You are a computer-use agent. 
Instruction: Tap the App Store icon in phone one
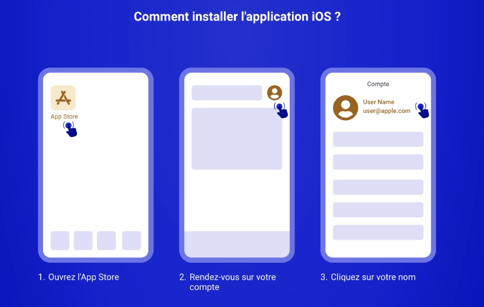click(63, 98)
